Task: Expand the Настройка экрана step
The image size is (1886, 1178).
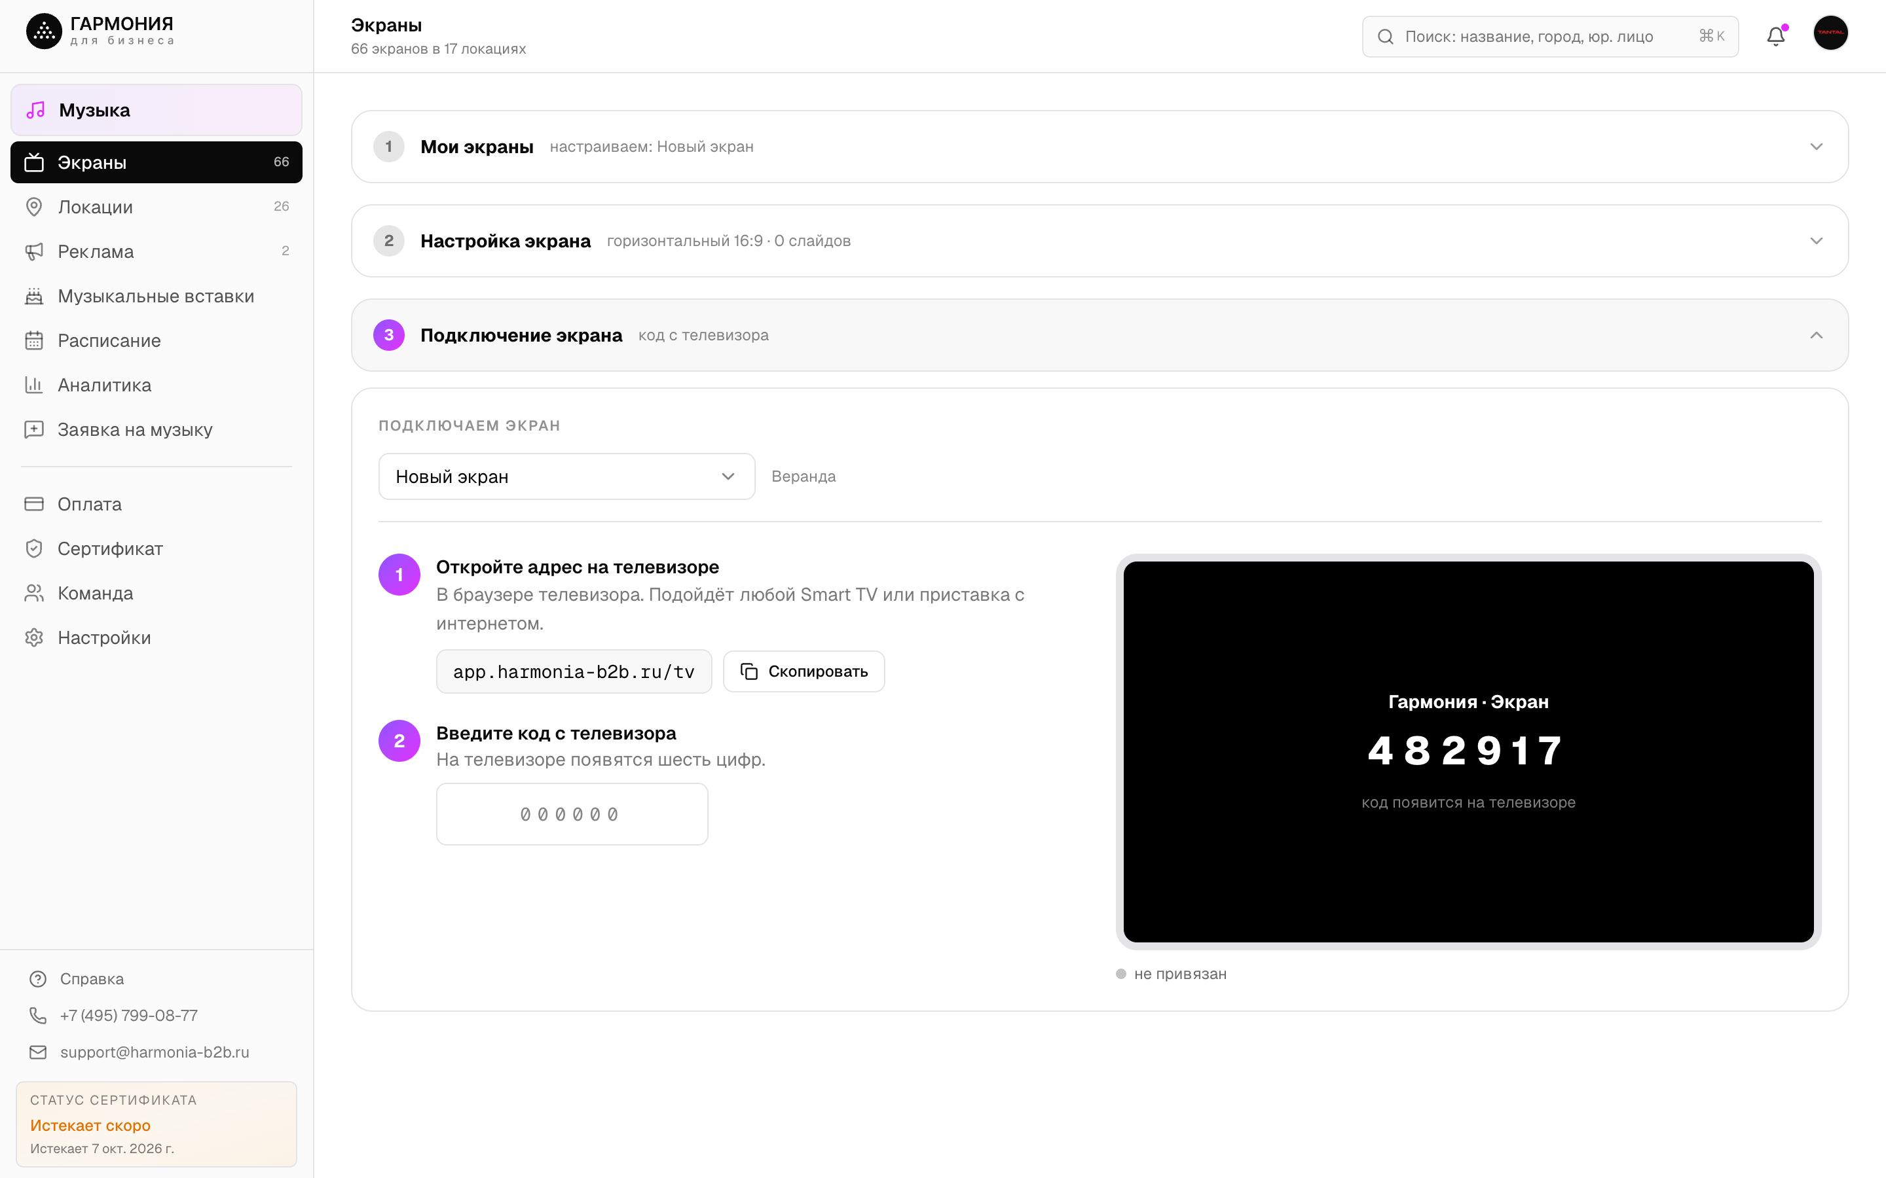Action: tap(1099, 241)
